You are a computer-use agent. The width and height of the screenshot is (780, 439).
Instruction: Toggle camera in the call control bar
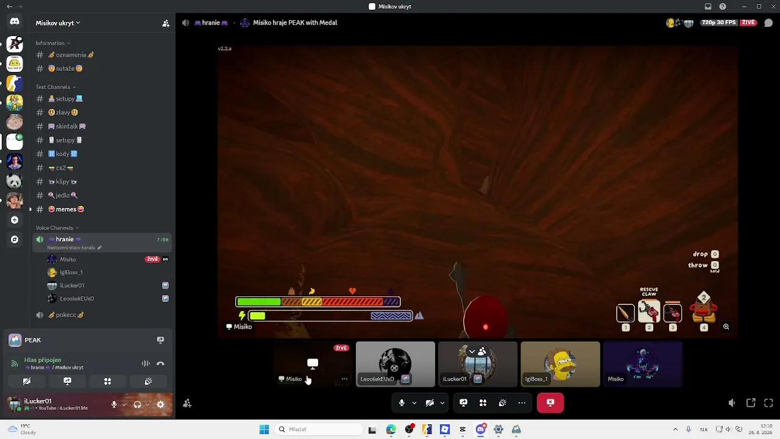coord(430,402)
